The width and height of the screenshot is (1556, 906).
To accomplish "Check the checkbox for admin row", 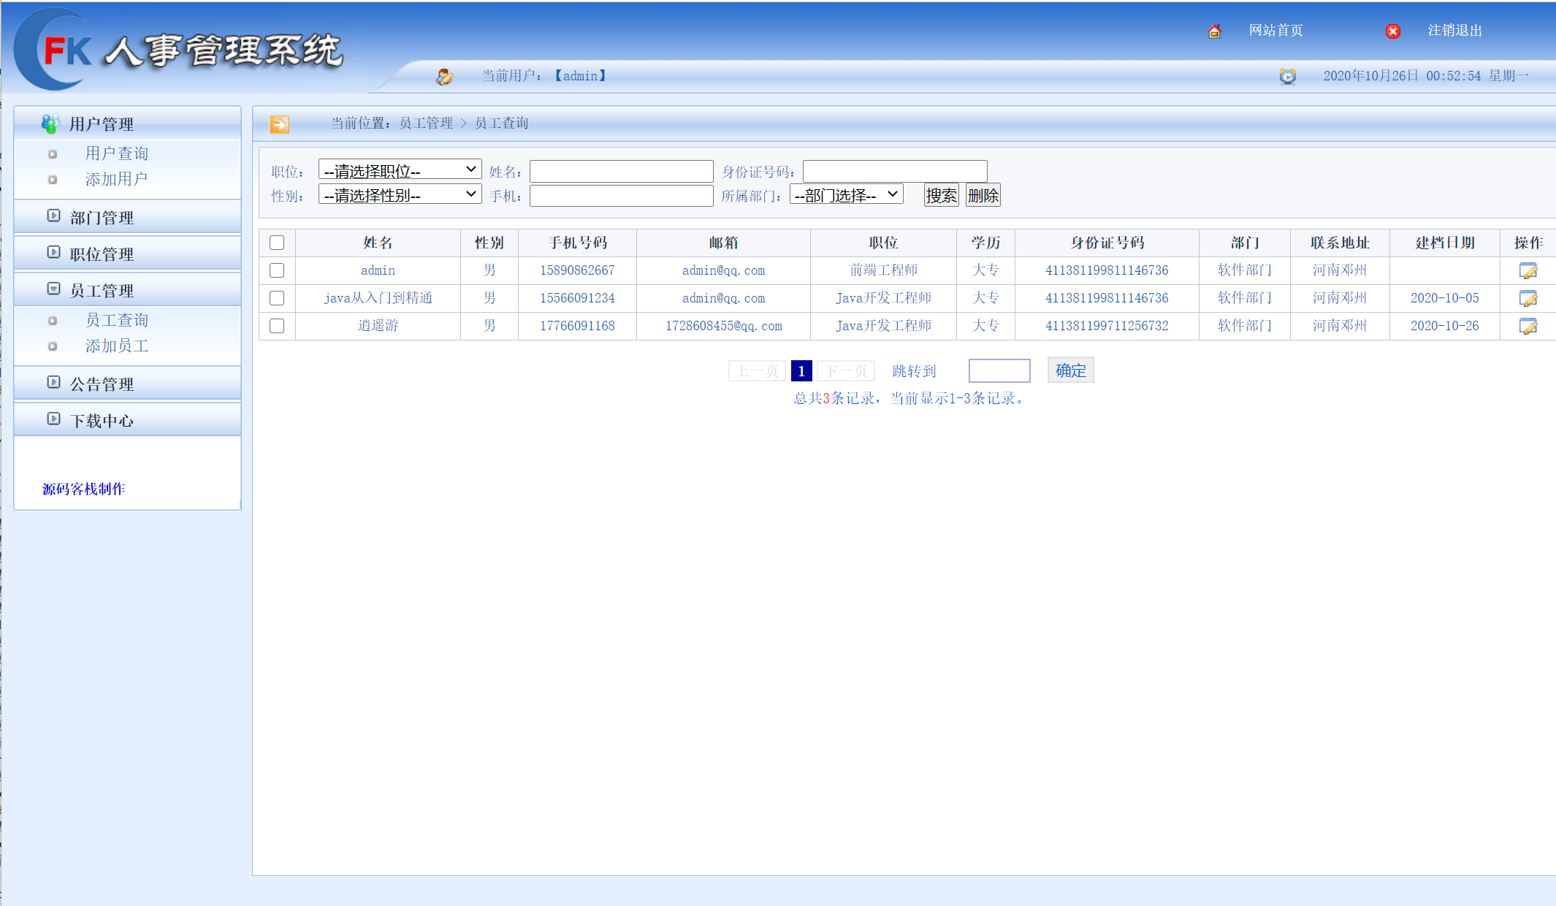I will point(277,270).
